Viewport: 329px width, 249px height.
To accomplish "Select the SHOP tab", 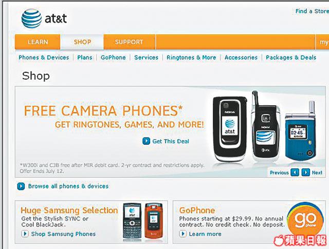I will click(82, 42).
